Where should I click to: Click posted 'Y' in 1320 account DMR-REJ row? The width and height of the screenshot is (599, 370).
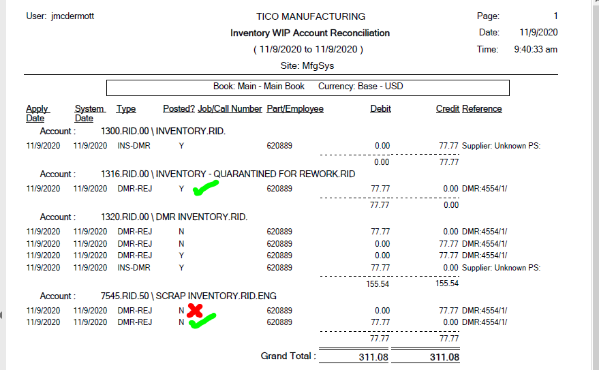(x=181, y=256)
